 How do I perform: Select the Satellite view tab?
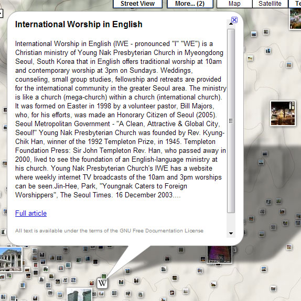[270, 4]
